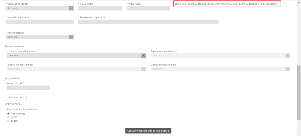Screen dimensions: 301x136
Task: Select the Não amparada radio option
Action: 8,114
